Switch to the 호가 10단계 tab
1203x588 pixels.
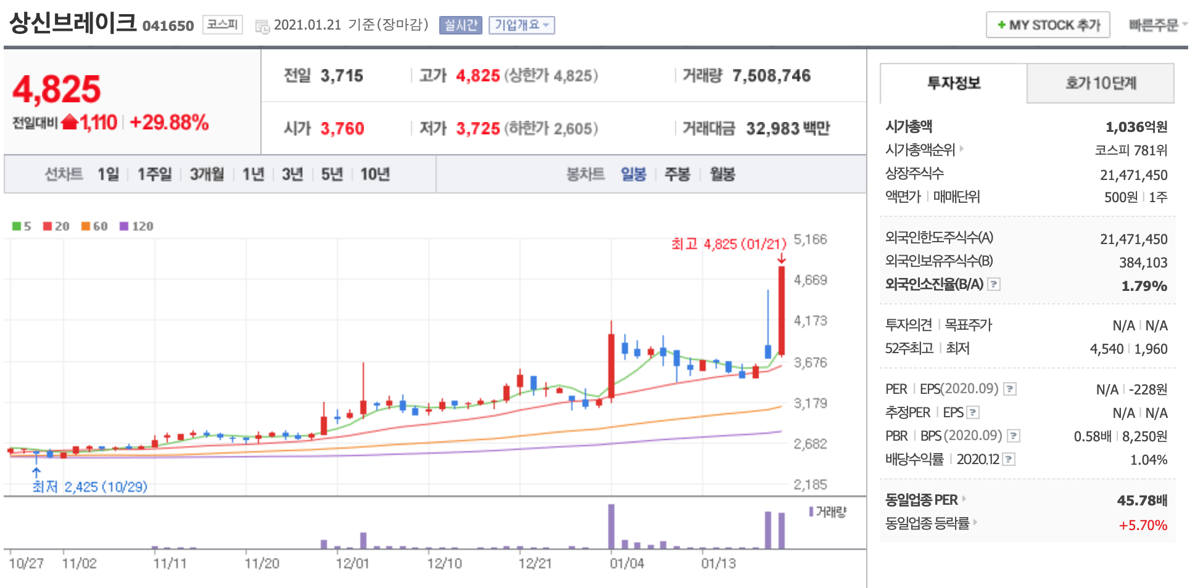click(x=1101, y=83)
